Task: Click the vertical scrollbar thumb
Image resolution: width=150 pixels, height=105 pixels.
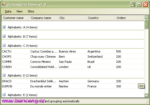Action: click(146, 24)
